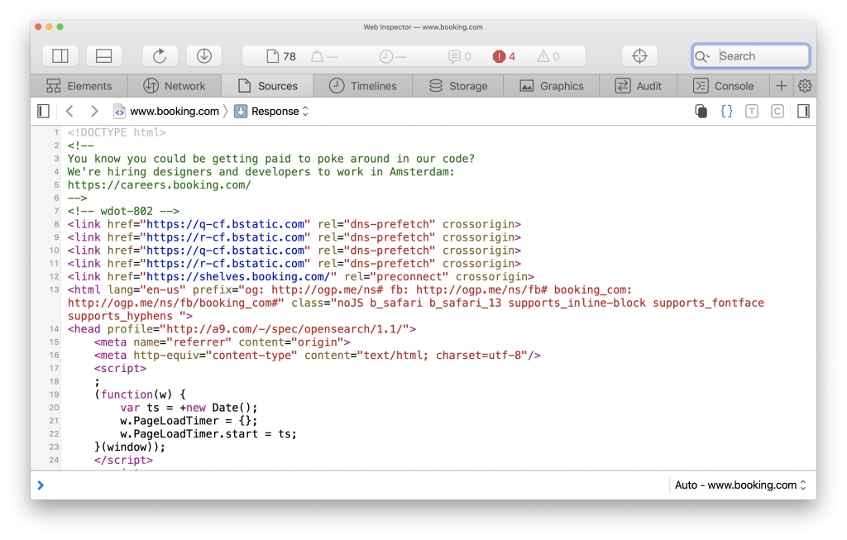
Task: Switch to the Network tab
Action: click(x=175, y=85)
